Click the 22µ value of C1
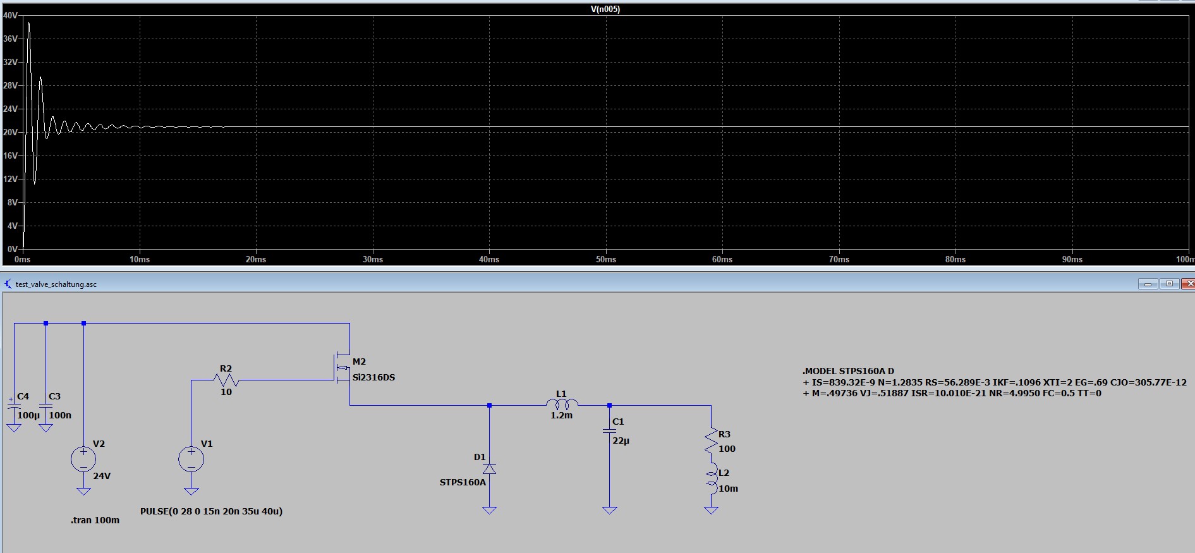The height and width of the screenshot is (553, 1195). tap(621, 441)
